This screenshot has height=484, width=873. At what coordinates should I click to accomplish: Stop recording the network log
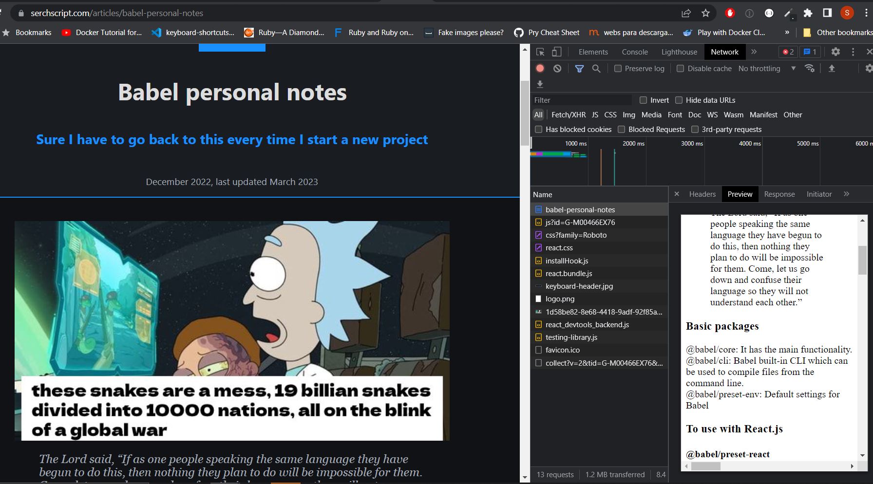(x=540, y=69)
